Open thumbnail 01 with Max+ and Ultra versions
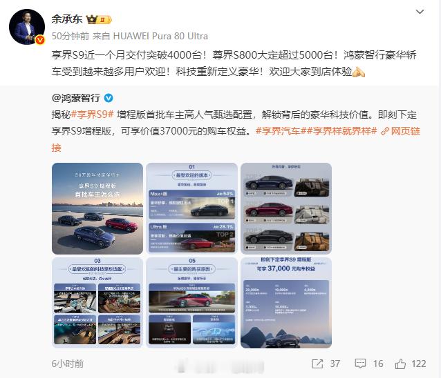 pos(191,208)
